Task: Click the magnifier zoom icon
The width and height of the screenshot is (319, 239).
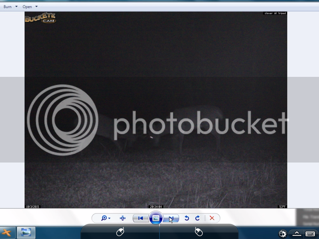Action: pyautogui.click(x=104, y=218)
